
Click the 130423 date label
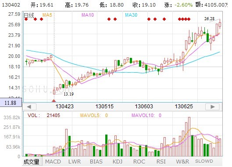point(64,107)
